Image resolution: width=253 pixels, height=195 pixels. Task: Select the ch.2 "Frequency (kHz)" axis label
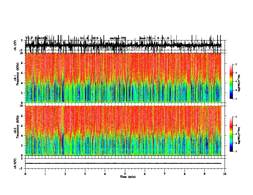18,127
